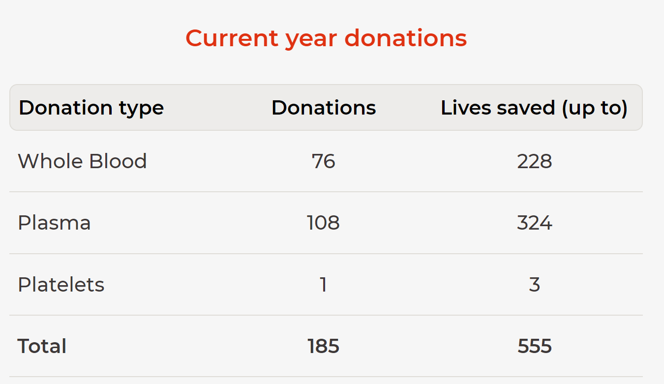Click the Platelets donations value 1
The image size is (664, 384).
(324, 285)
